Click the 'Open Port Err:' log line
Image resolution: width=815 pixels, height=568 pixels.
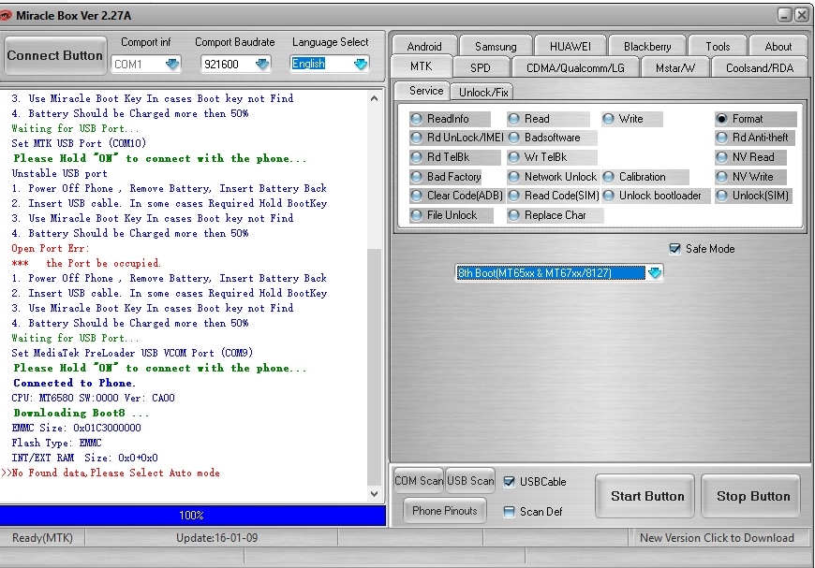coord(51,248)
